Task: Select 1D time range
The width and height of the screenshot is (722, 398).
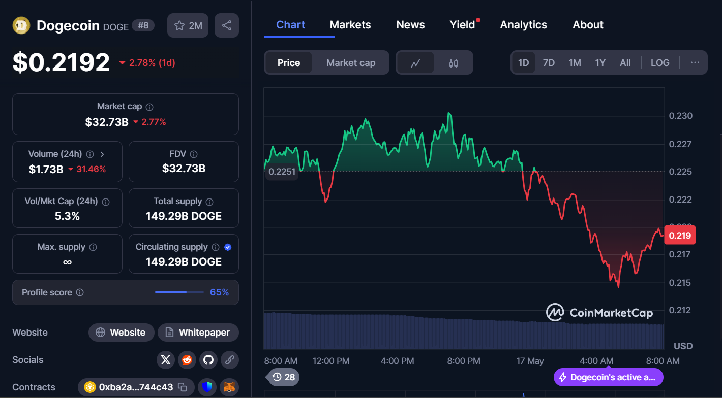Action: pos(524,63)
